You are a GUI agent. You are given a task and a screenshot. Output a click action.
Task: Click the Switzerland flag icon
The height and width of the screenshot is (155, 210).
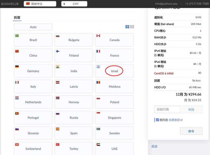[x=17, y=144]
